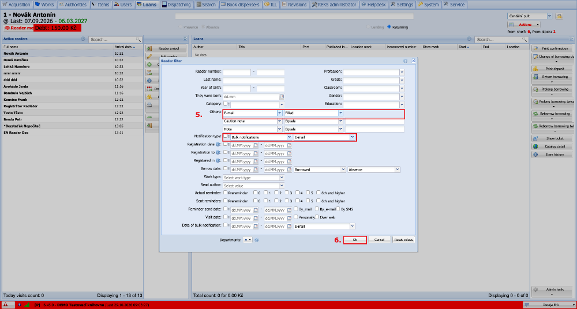Open the Bulk notifications dropdown
This screenshot has width=577, height=309.
pyautogui.click(x=289, y=137)
